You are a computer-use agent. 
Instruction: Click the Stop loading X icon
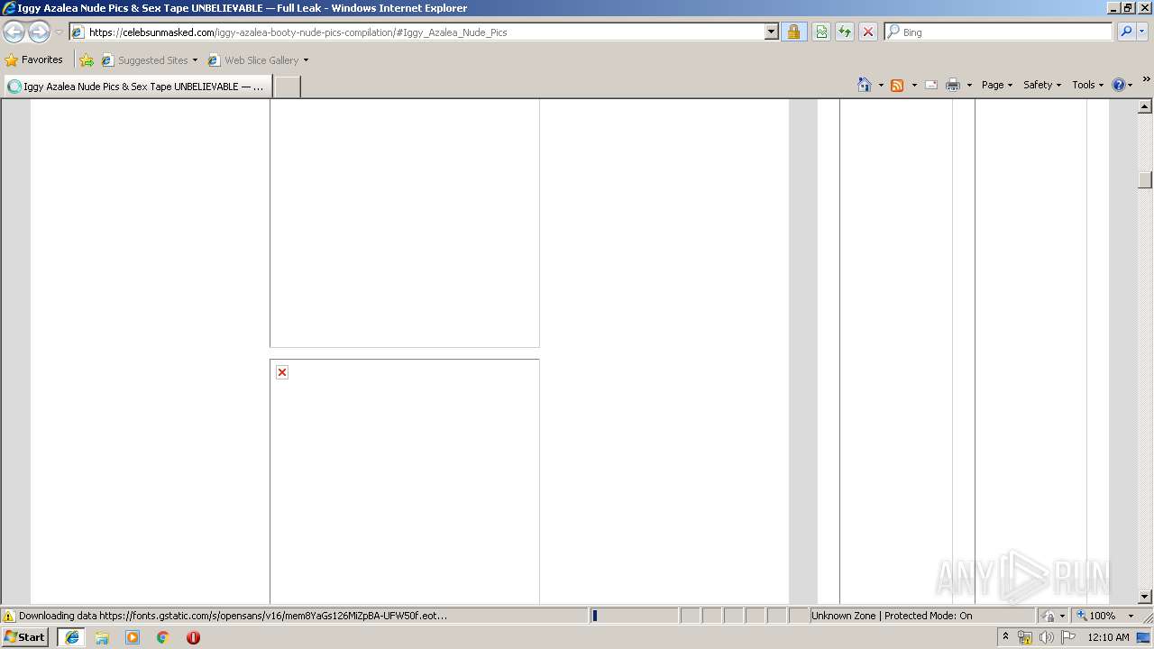coord(868,32)
